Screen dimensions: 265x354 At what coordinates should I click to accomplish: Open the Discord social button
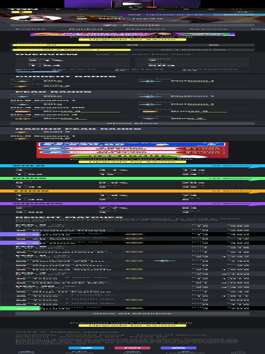point(178,348)
